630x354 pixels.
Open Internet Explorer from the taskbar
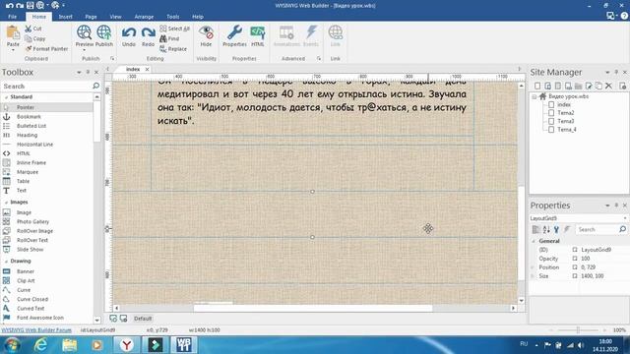[41, 345]
